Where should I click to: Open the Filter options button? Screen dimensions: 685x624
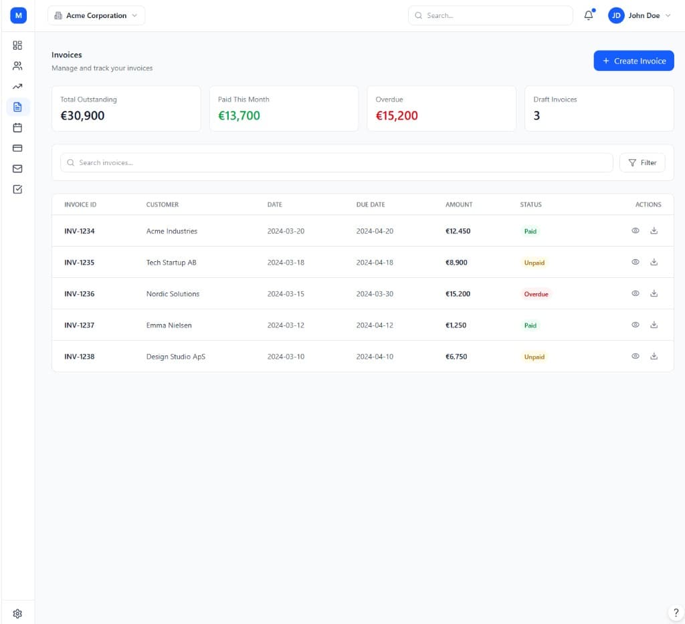pos(642,163)
